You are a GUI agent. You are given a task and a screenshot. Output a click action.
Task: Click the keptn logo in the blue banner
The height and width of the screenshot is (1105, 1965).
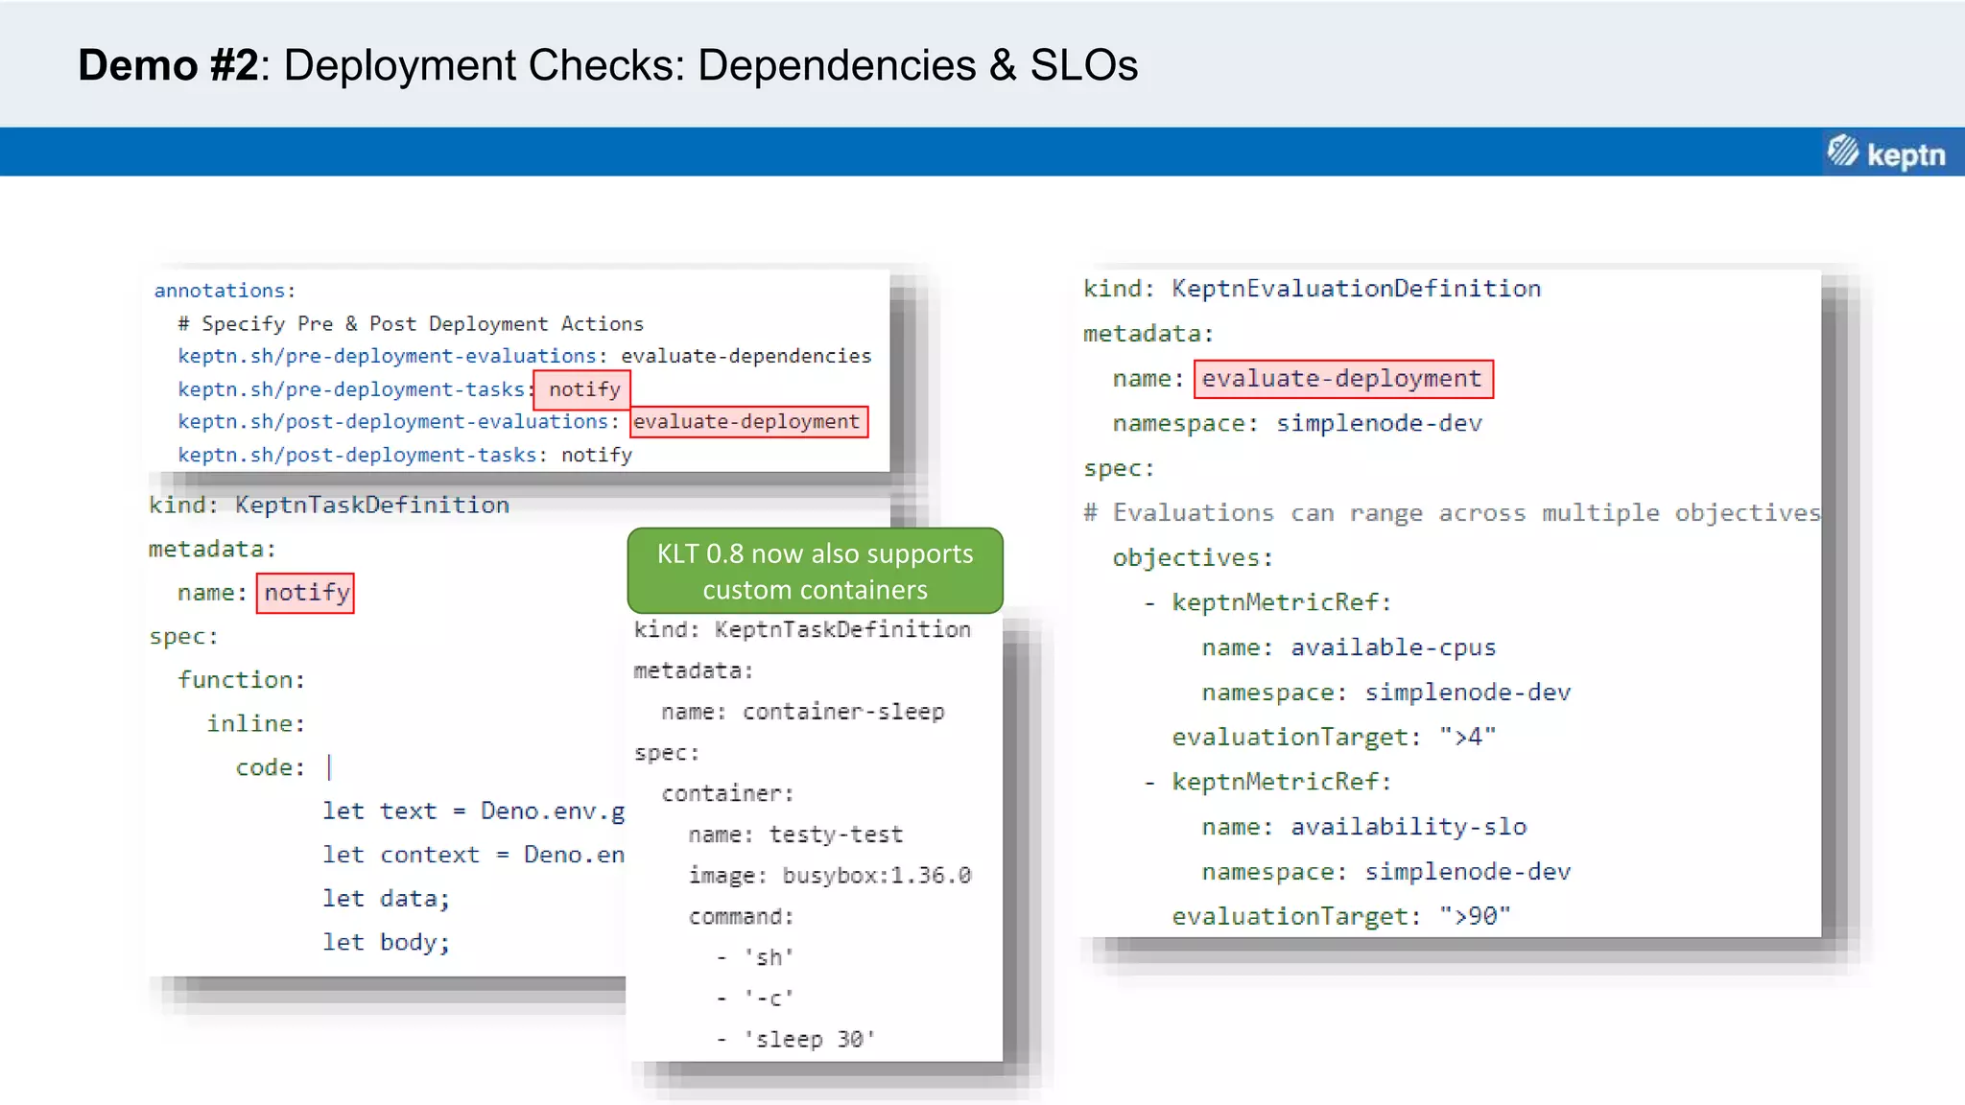coord(1886,153)
